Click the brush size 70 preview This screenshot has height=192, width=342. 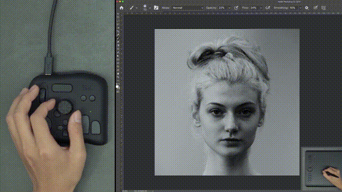click(145, 7)
